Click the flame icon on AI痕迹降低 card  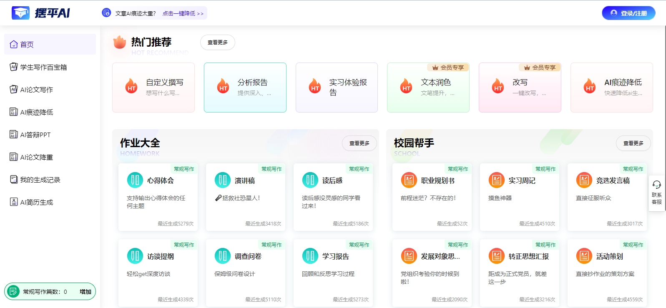click(590, 85)
